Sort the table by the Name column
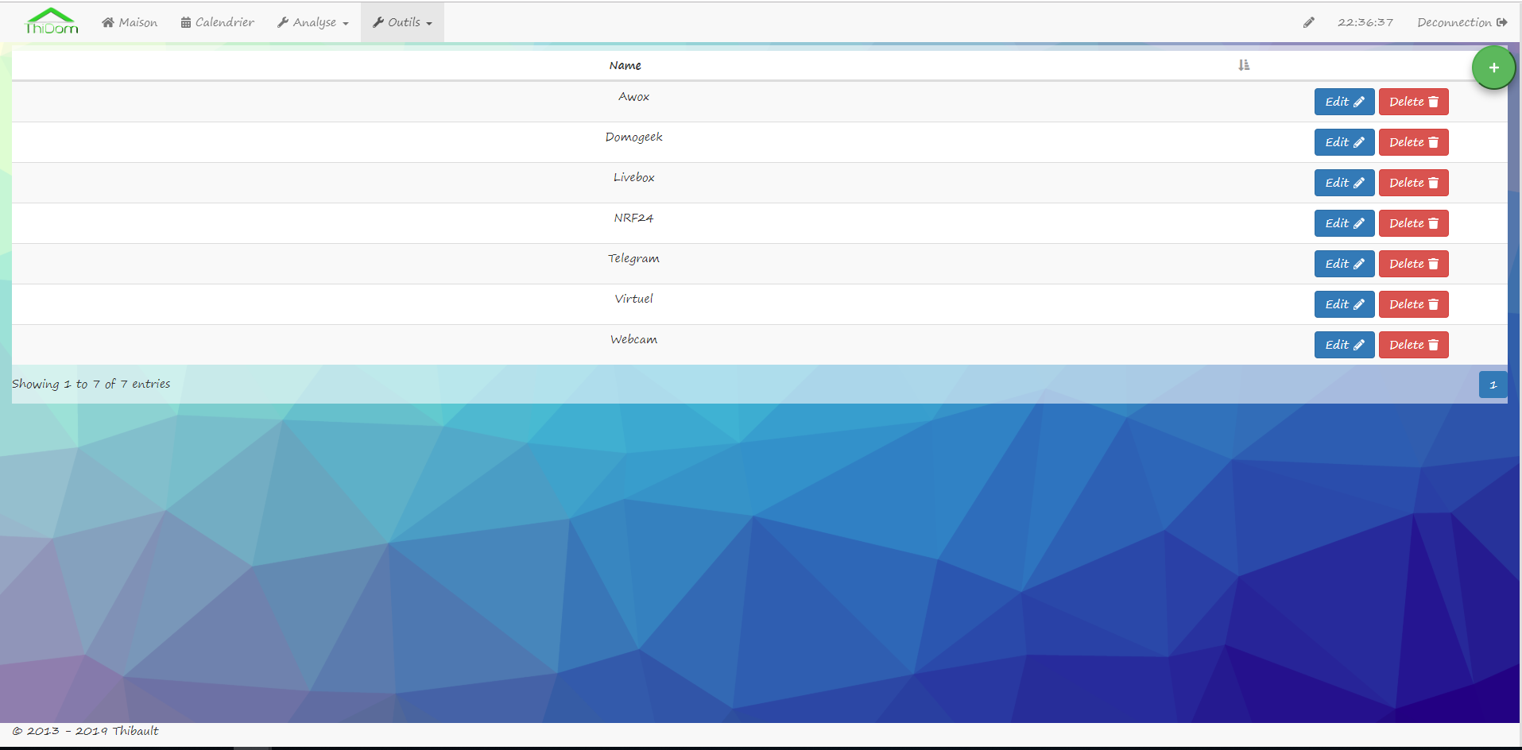Image resolution: width=1522 pixels, height=750 pixels. click(1244, 65)
